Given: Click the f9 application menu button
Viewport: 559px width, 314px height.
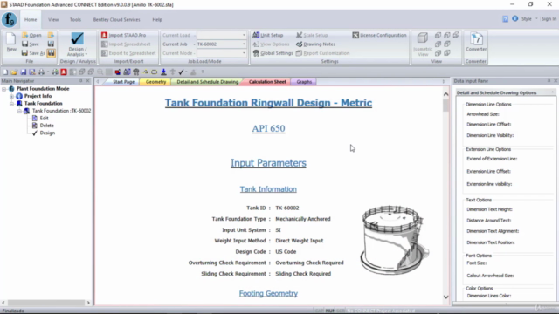Looking at the screenshot, I should (x=9, y=19).
